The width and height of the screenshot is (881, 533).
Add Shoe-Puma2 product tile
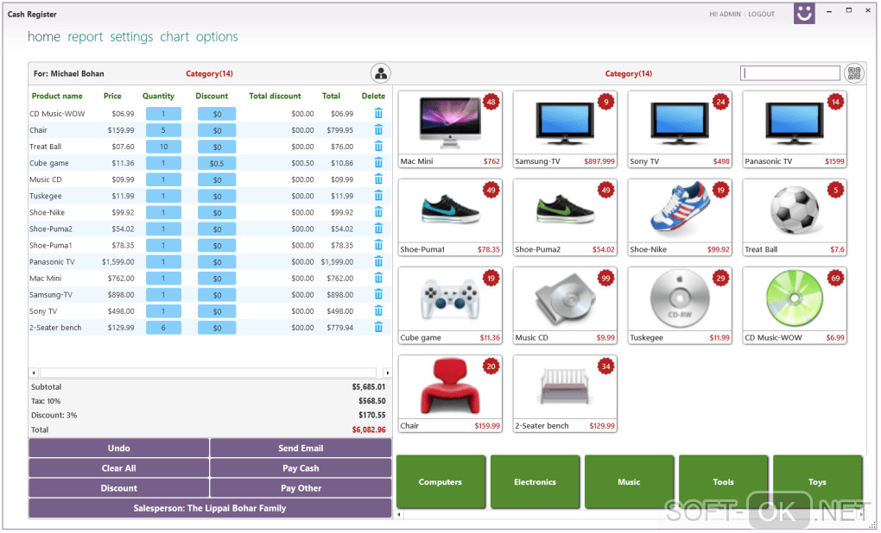[x=565, y=217]
